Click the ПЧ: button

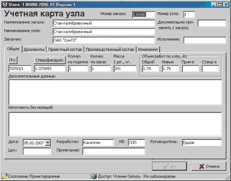(x=13, y=60)
